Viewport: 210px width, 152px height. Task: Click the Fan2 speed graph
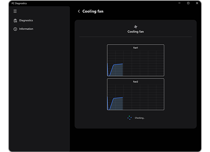coord(136,94)
